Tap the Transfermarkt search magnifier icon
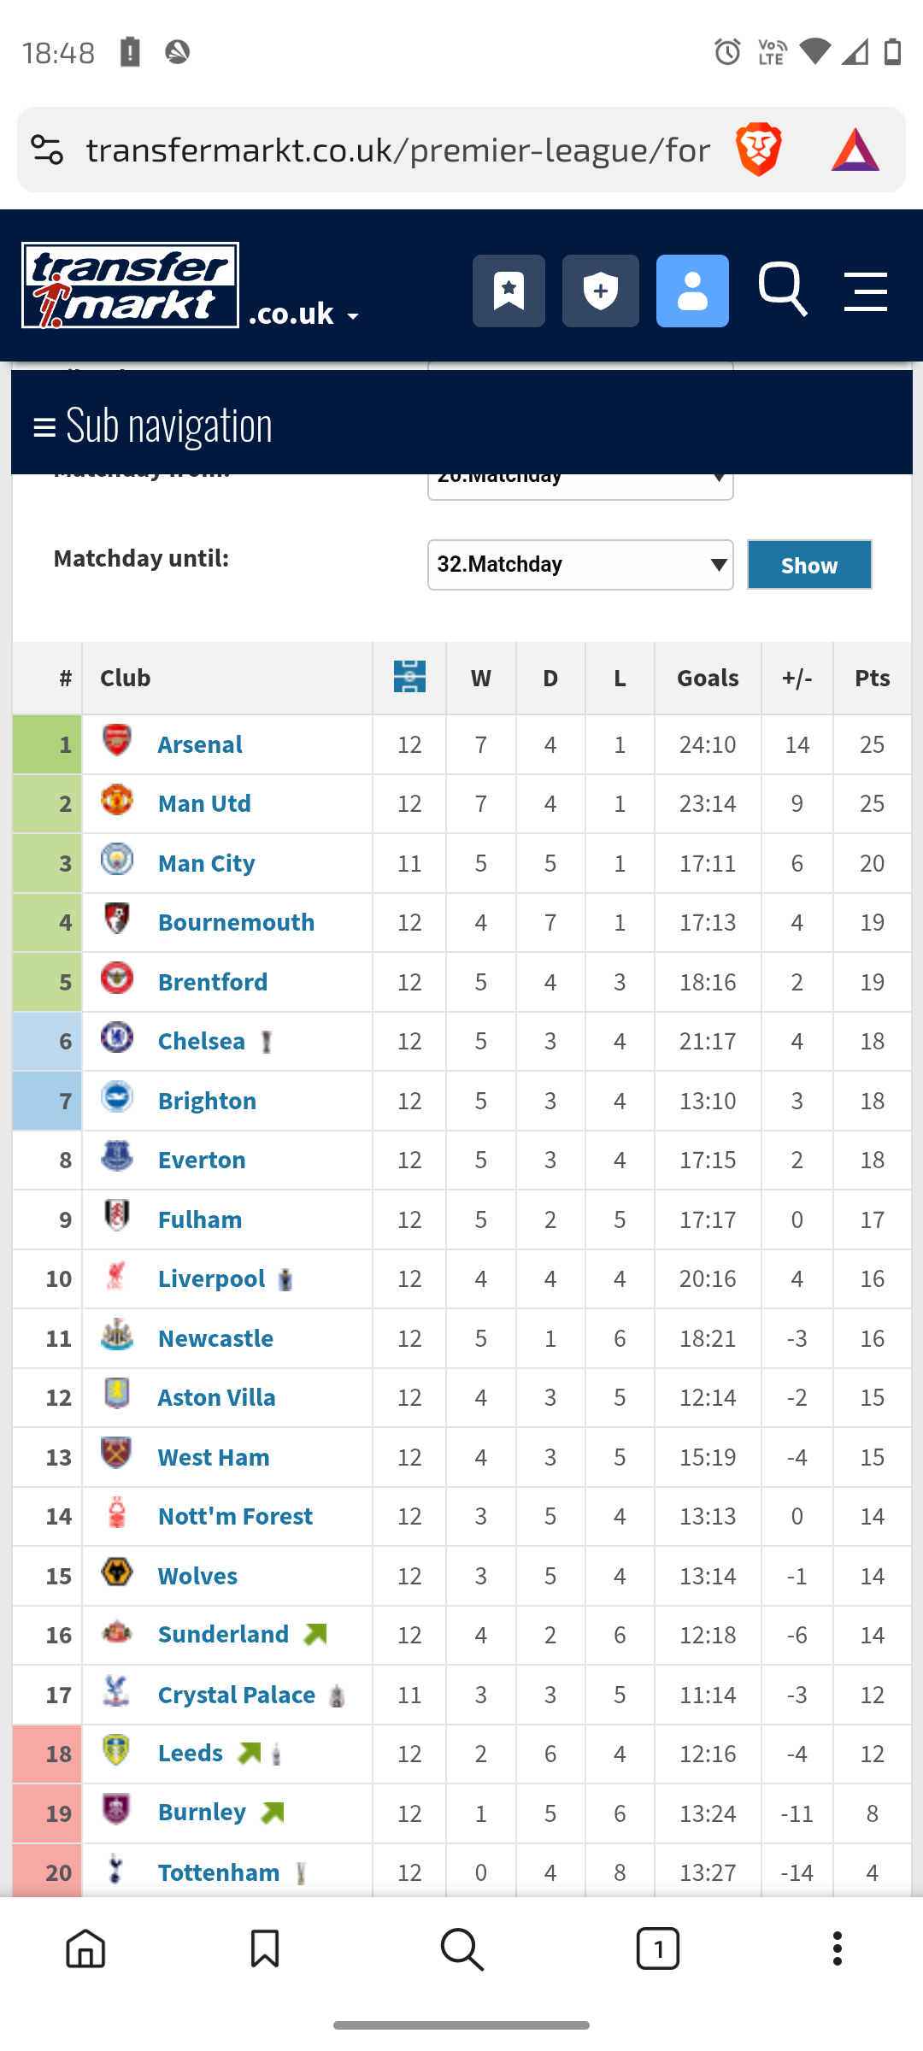Image resolution: width=923 pixels, height=2051 pixels. click(783, 291)
